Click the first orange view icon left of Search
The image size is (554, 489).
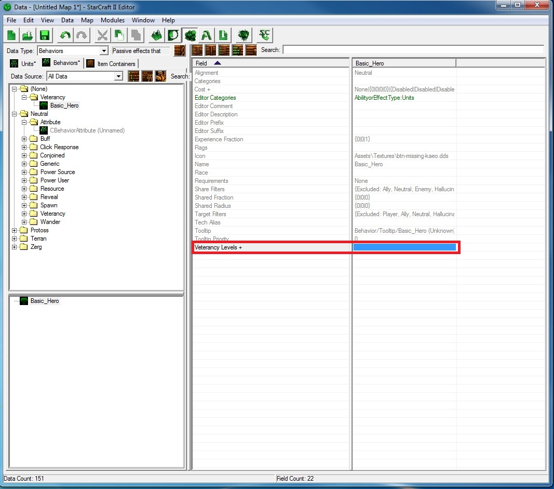(x=197, y=50)
